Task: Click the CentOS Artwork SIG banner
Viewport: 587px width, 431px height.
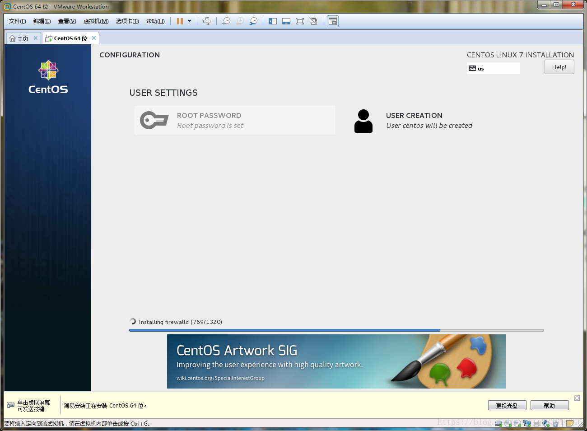Action: pos(336,361)
